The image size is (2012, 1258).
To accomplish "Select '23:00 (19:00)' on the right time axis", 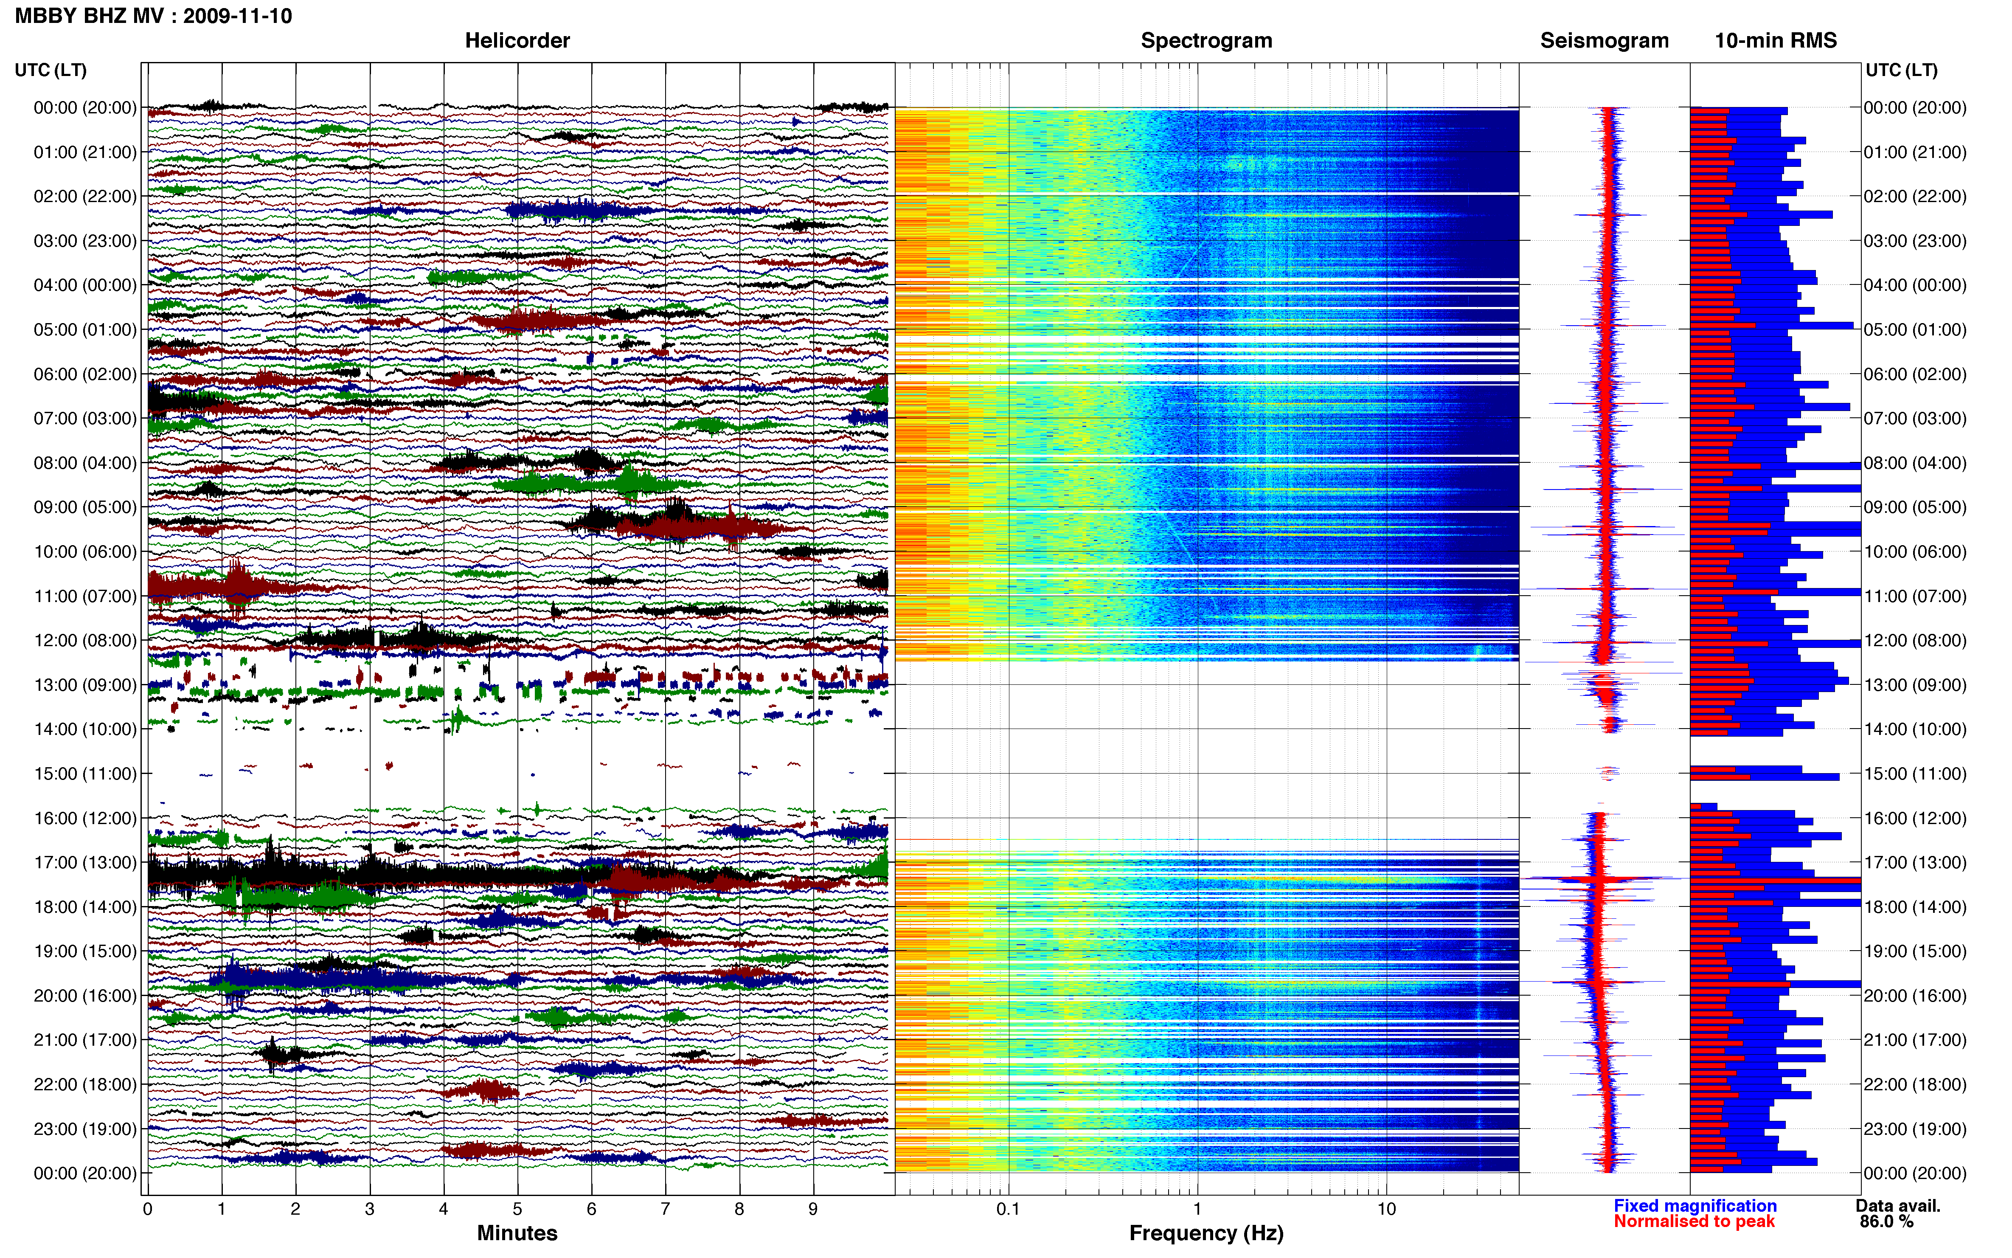I will coord(1915,1128).
